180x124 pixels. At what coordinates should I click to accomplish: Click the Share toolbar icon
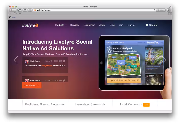click(x=25, y=10)
